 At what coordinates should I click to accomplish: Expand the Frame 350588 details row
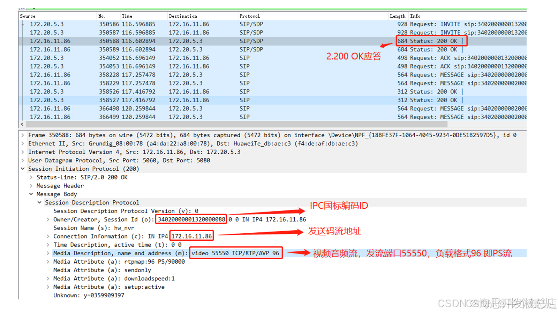[x=23, y=135]
